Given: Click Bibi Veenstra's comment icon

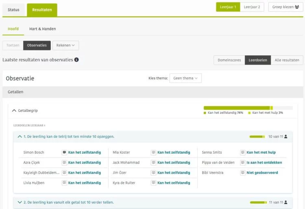Looking at the screenshot, I should tap(243, 173).
